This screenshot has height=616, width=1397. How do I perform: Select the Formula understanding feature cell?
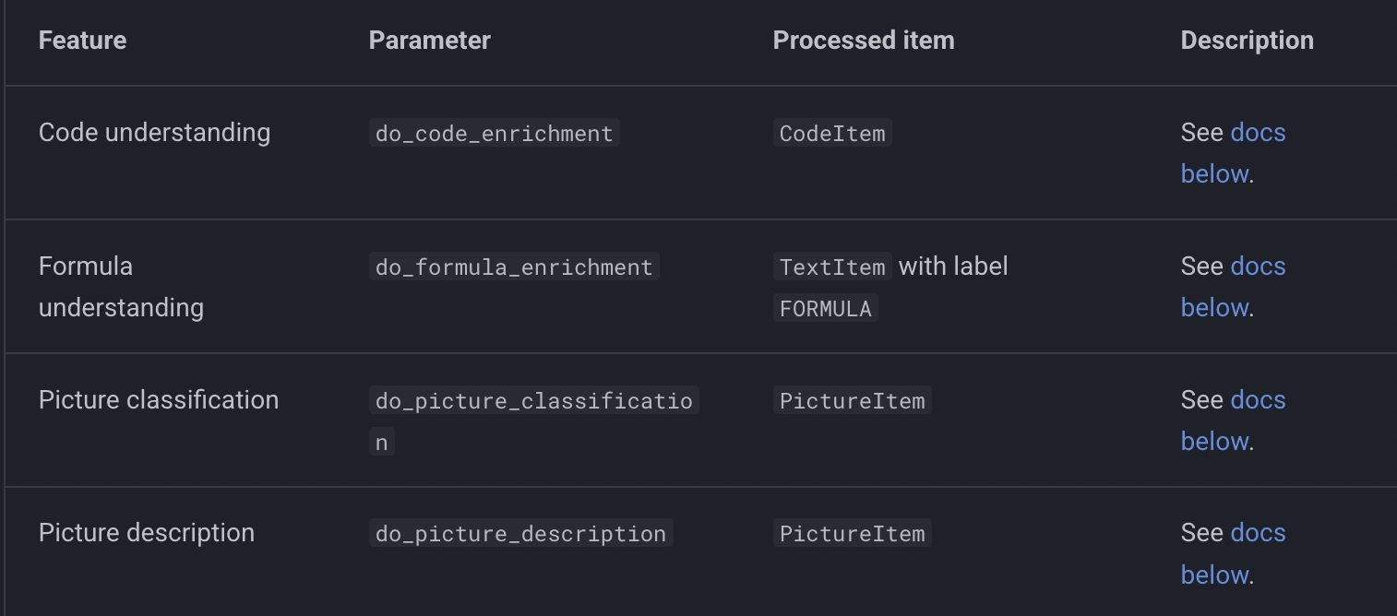click(x=121, y=287)
